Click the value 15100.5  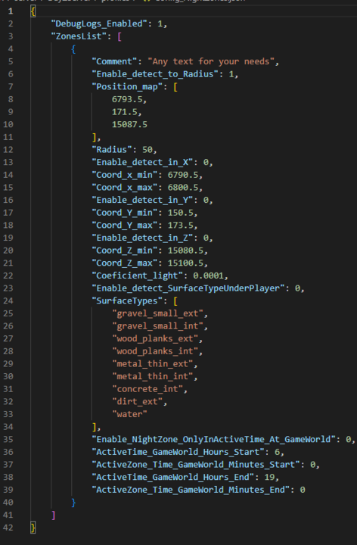[185, 263]
